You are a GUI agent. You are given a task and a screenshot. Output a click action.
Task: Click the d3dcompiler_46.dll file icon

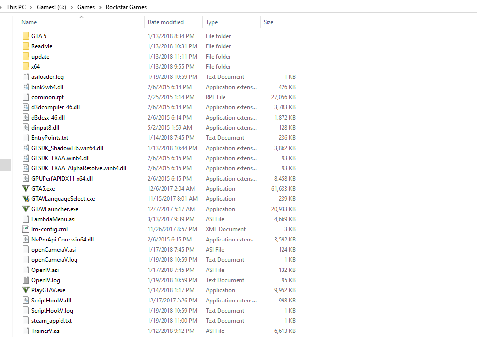26,107
